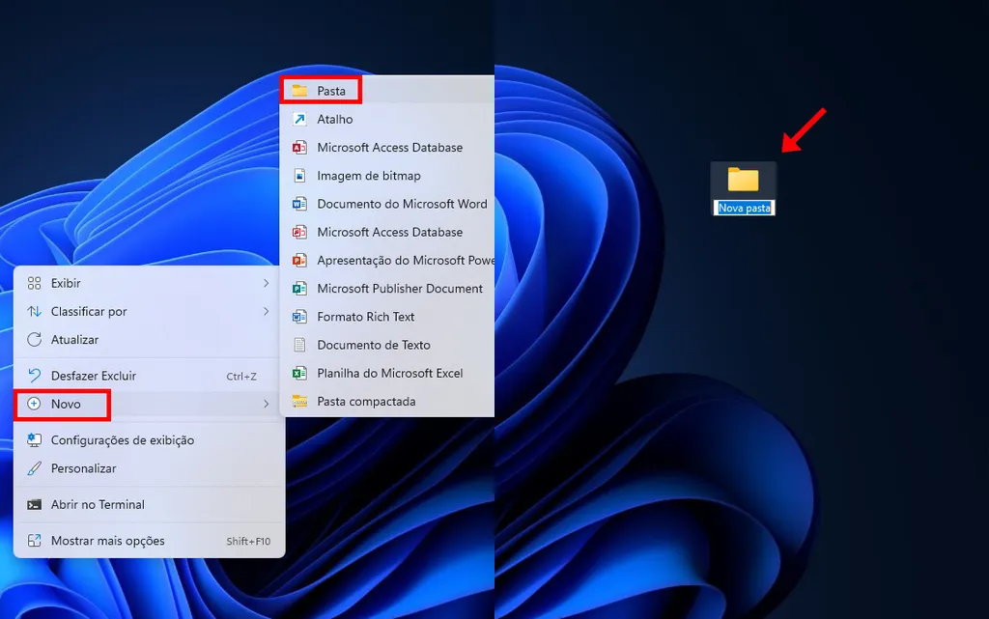Click the refresh icon next to Atualizar
Viewport: 989px width, 619px height.
click(35, 340)
